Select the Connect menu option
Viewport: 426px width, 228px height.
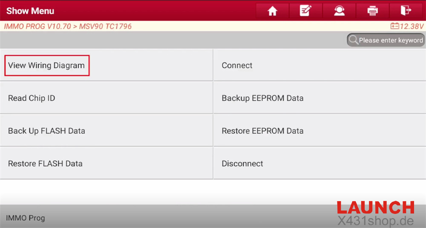[x=237, y=66]
